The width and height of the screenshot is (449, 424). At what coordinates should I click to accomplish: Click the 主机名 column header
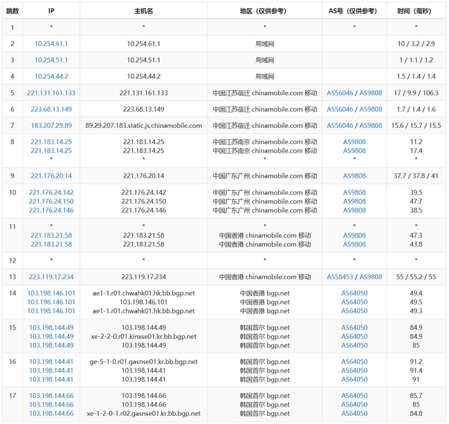[x=143, y=11]
